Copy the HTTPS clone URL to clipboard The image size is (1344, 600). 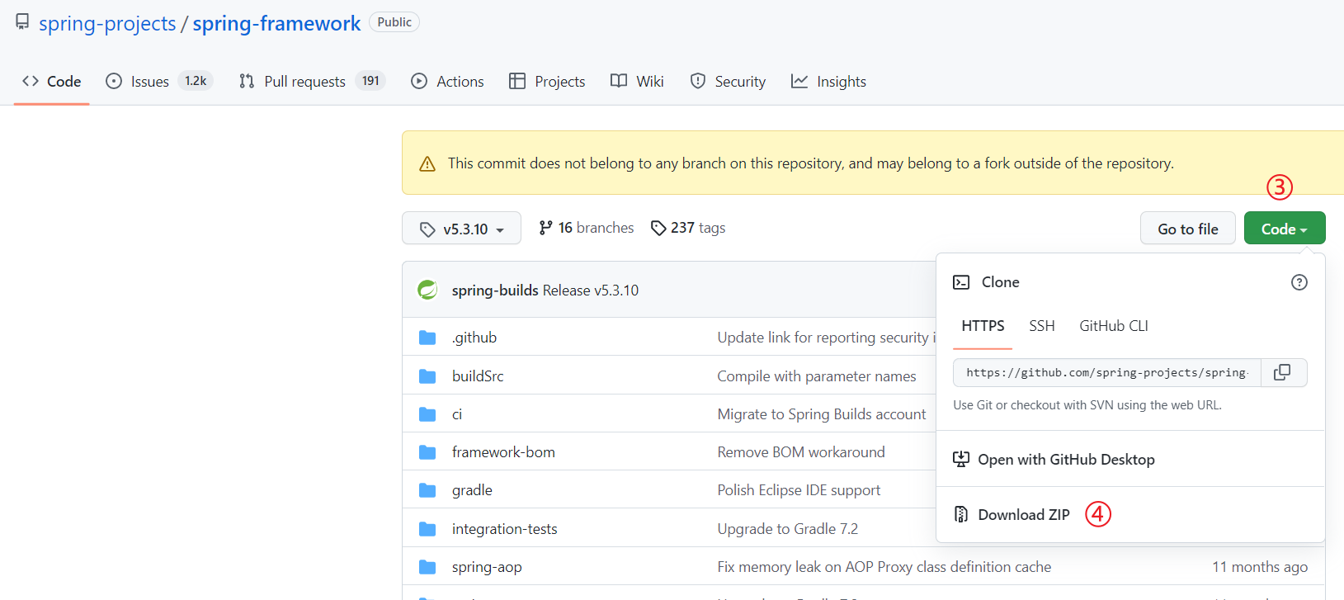coord(1282,373)
